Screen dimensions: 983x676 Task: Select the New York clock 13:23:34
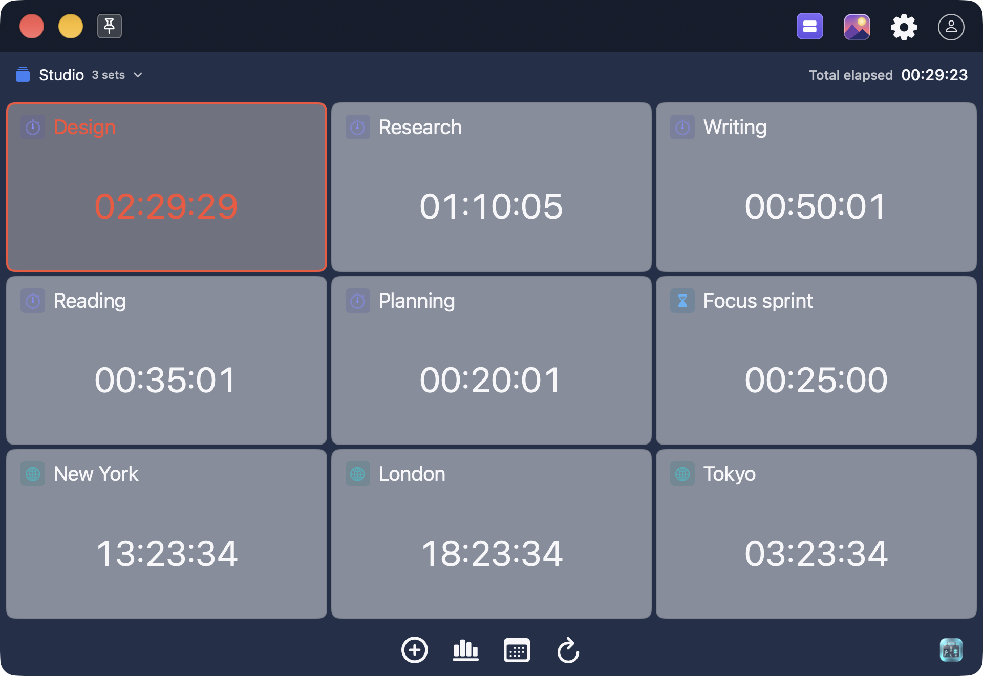pyautogui.click(x=166, y=554)
